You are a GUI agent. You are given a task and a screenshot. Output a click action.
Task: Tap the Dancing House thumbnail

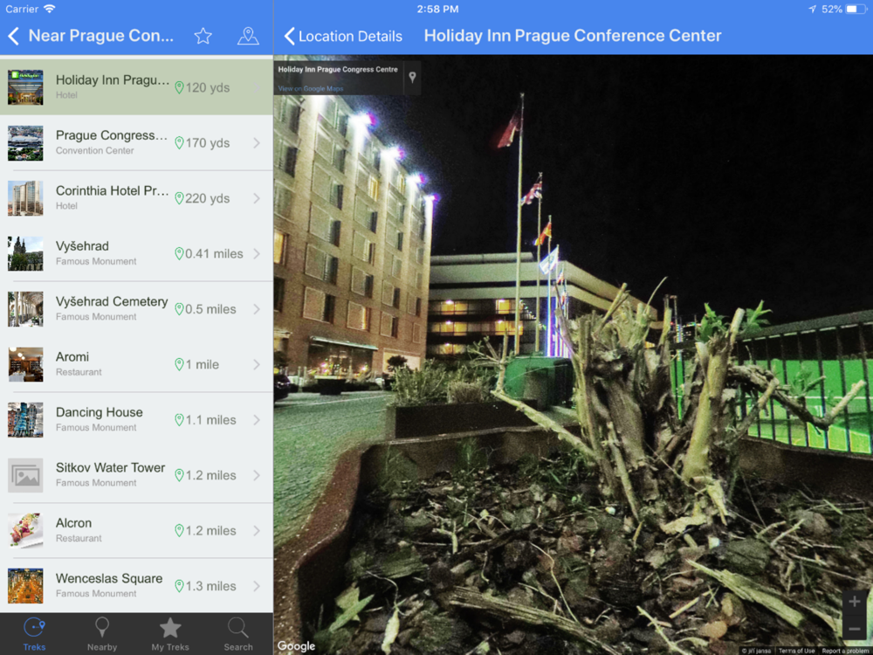point(25,420)
